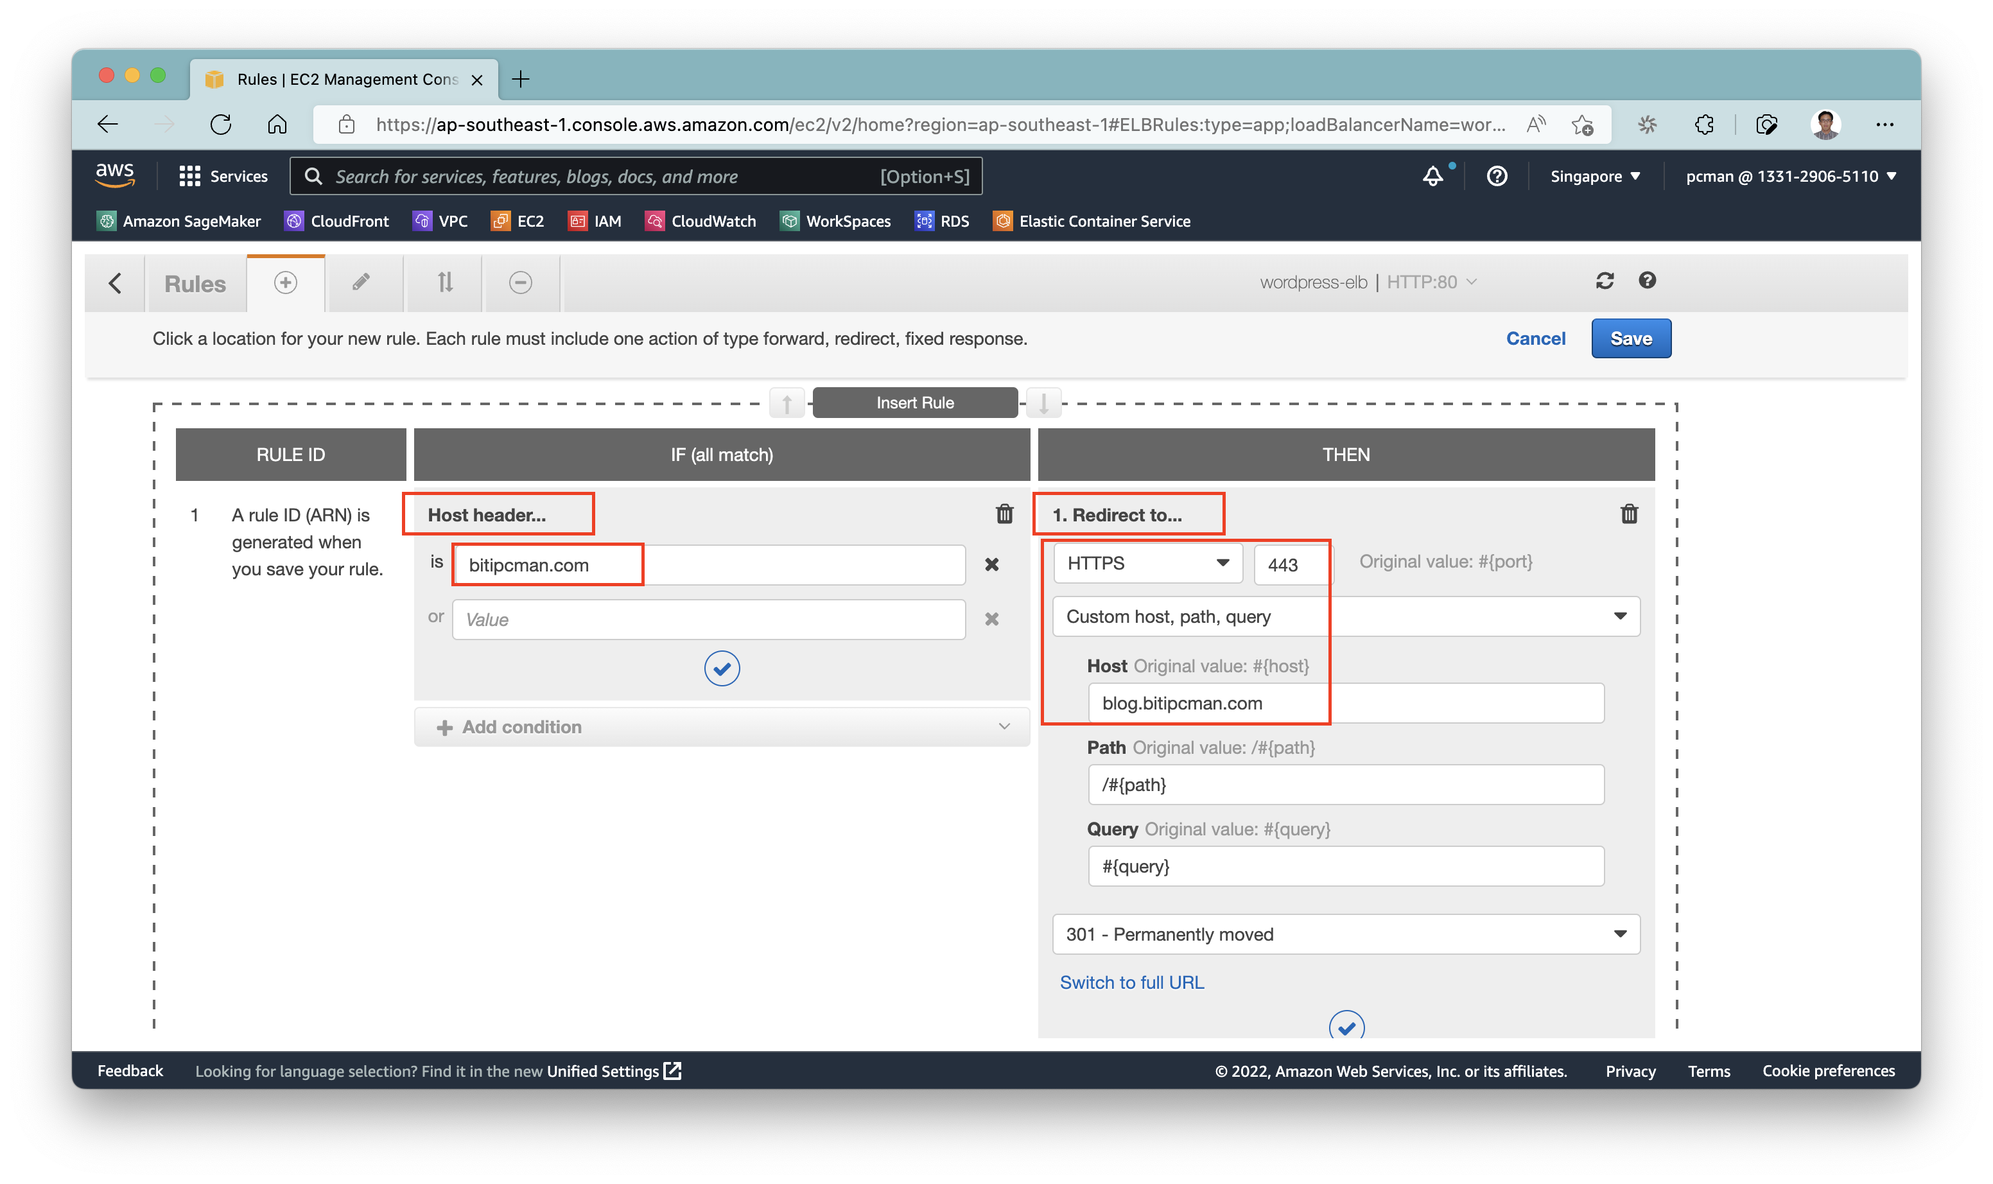
Task: Click the blog.bitipcman.com host field
Action: (1346, 703)
